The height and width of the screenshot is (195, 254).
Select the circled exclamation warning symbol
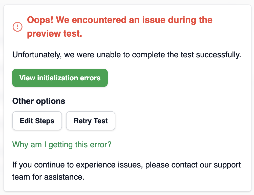(17, 27)
